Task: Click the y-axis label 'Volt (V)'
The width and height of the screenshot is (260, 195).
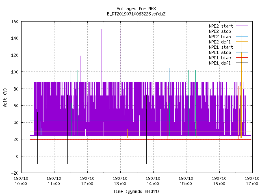Action: pyautogui.click(x=5, y=97)
